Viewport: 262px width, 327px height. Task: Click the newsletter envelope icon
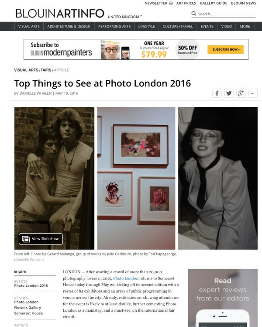point(171,3)
